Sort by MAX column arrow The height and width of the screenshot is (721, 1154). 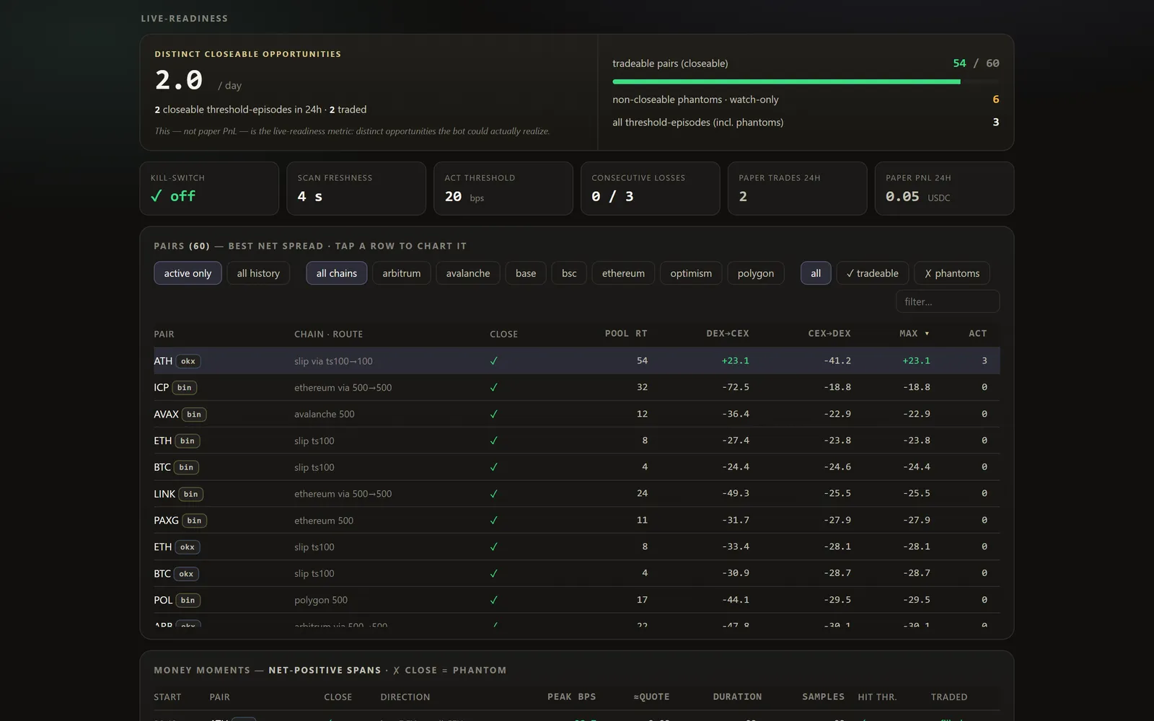[927, 334]
